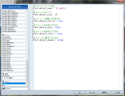125x96 pixels.
Task: Select XXAce_SP1 script entry
Action: [x=14, y=76]
